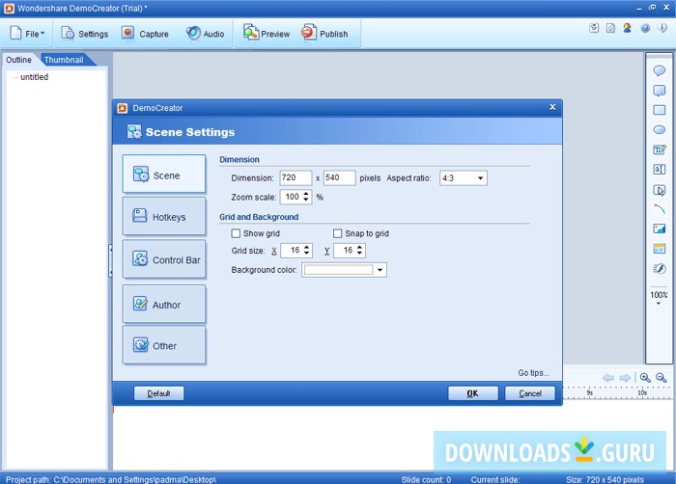The width and height of the screenshot is (676, 484).
Task: Click the dimension width field showing 720
Action: [296, 177]
